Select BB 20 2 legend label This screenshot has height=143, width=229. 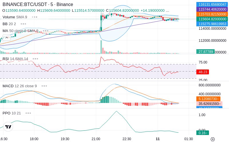click(x=9, y=24)
